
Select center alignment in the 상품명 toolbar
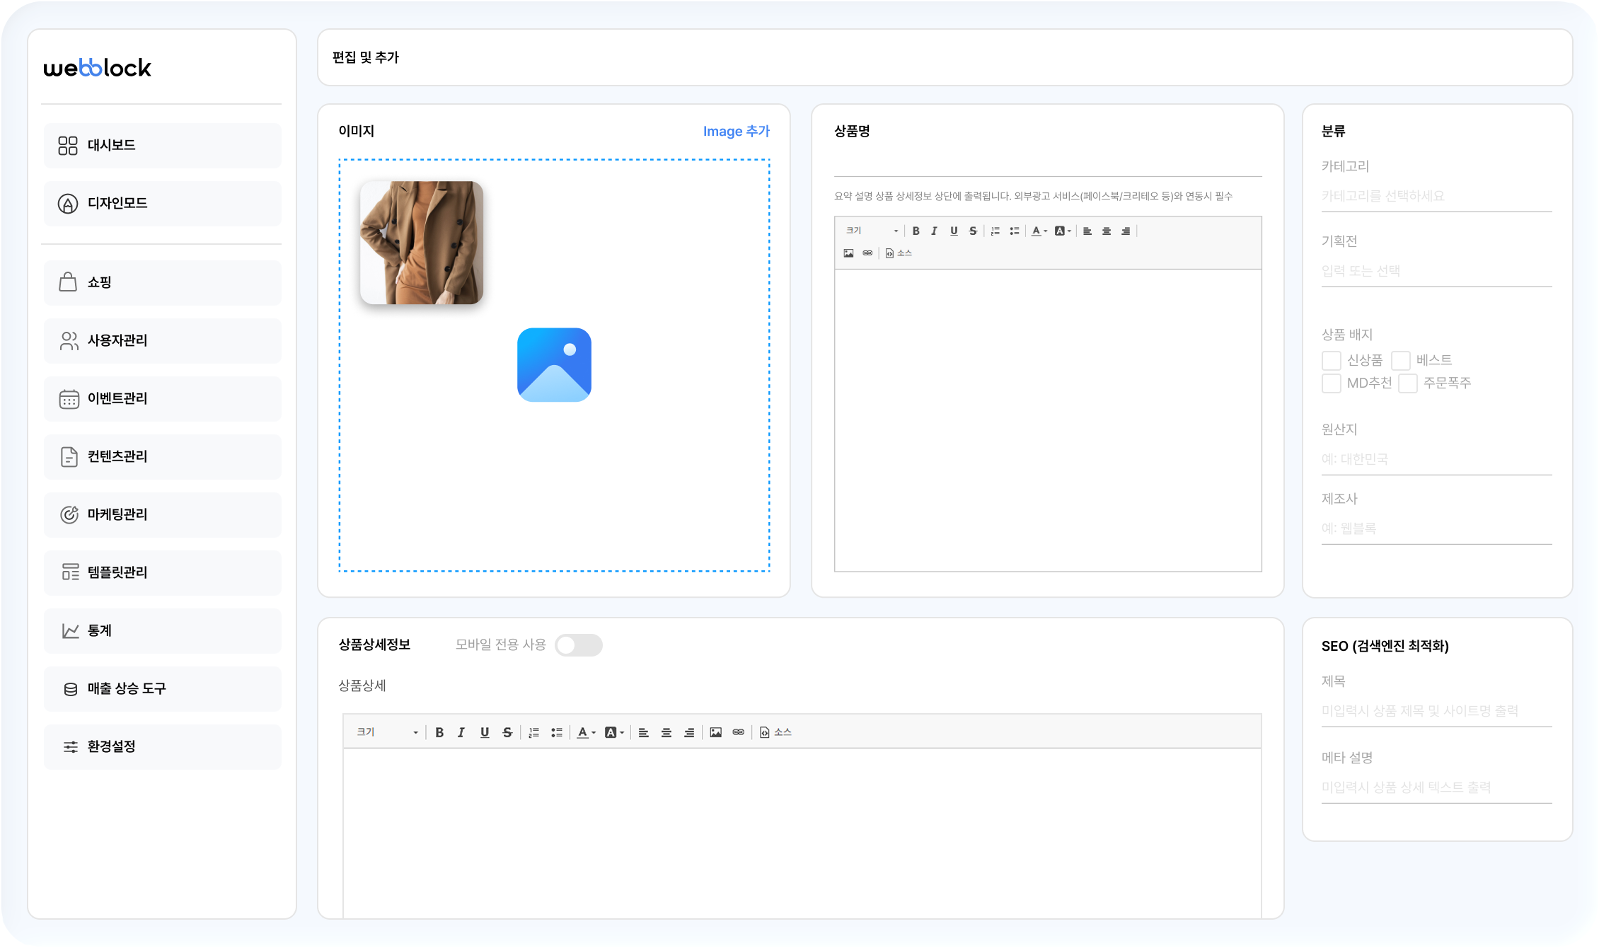pos(1107,231)
